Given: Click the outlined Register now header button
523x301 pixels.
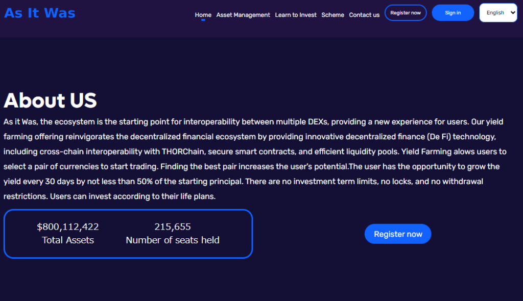Looking at the screenshot, I should (406, 13).
